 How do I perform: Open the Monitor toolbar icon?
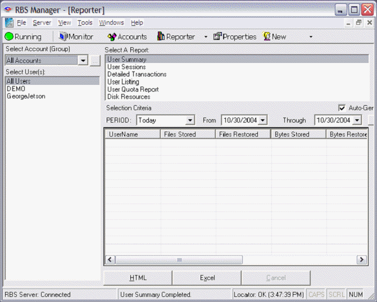pos(63,37)
